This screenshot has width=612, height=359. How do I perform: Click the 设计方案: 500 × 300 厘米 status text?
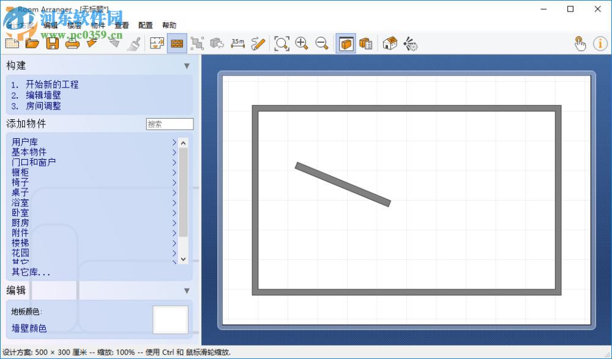45,352
